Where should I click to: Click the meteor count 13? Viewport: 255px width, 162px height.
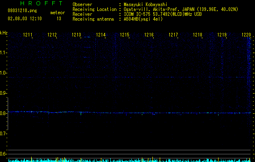[59, 19]
